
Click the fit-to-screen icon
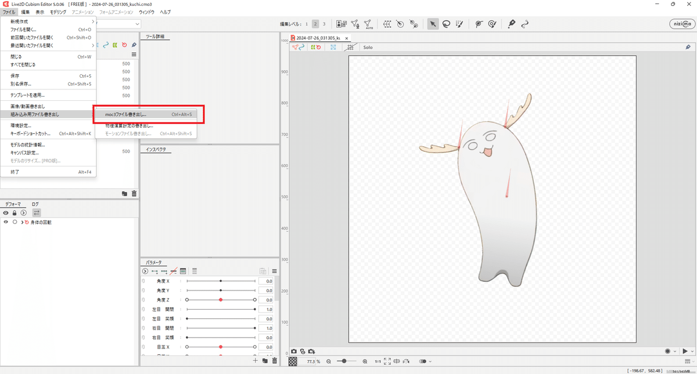[387, 361]
